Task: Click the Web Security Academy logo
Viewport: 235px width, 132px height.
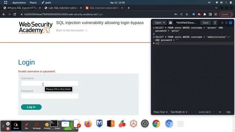Action: [36, 27]
